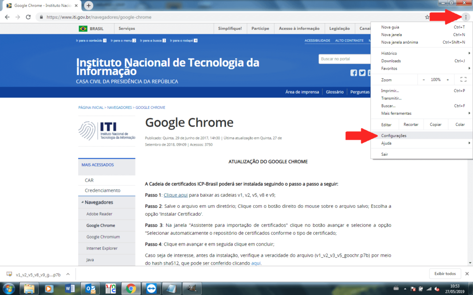The height and width of the screenshot is (295, 473).
Task: Open Internet Explorer in the sidebar
Action: [x=102, y=248]
